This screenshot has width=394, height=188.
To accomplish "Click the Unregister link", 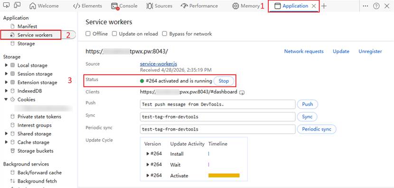I will coord(370,51).
